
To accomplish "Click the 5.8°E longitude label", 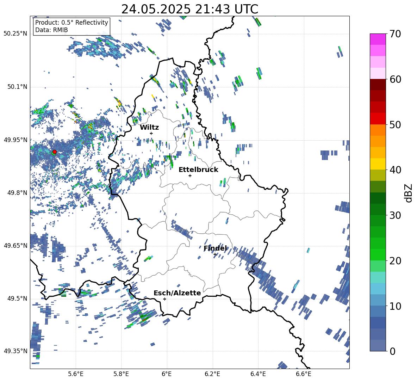I will (121, 374).
